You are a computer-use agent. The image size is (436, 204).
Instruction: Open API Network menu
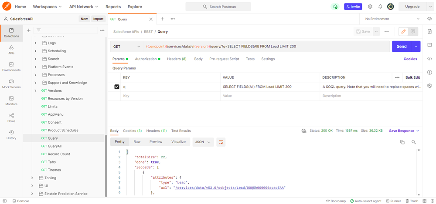click(x=84, y=7)
